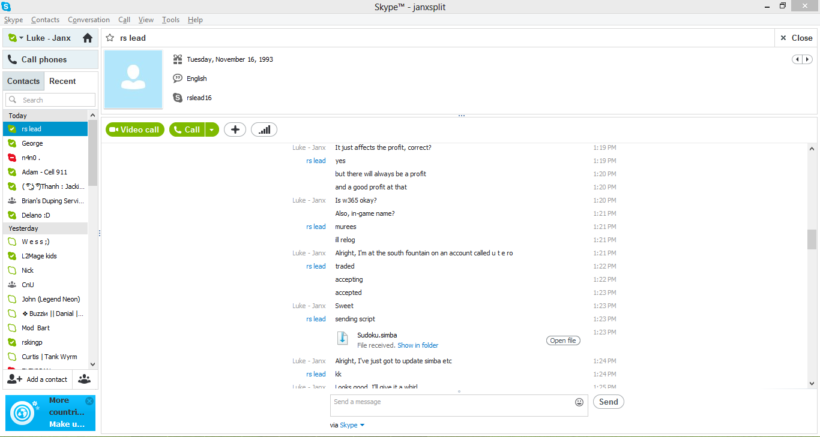This screenshot has height=437, width=820.
Task: Click contact list scrollbar down arrow
Action: point(92,364)
